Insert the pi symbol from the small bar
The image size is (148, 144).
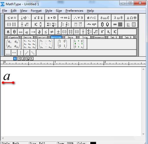point(8,32)
